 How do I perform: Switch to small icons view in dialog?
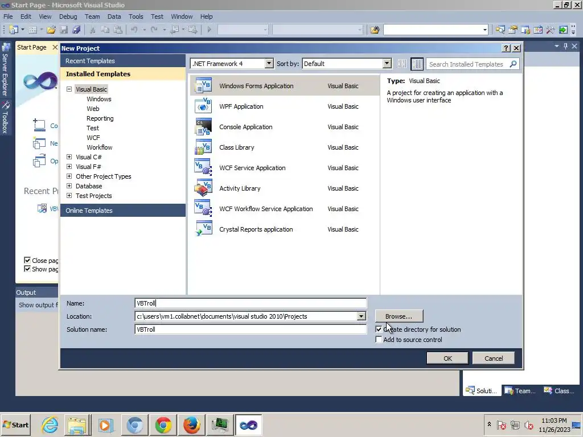(x=402, y=64)
